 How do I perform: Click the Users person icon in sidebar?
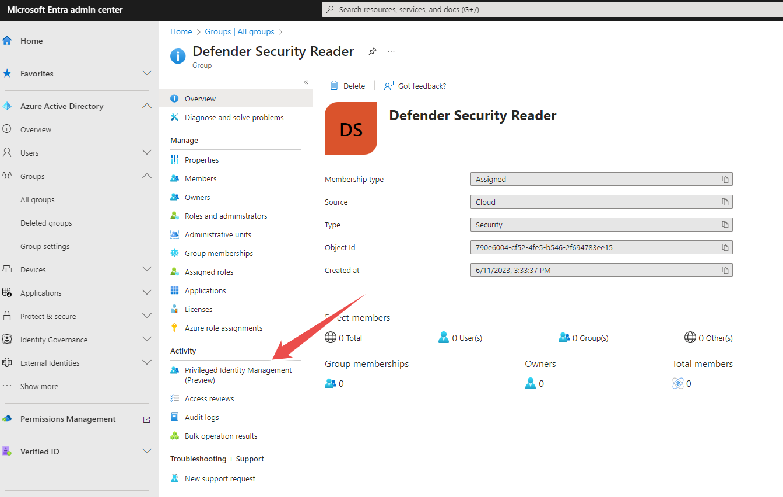point(7,153)
